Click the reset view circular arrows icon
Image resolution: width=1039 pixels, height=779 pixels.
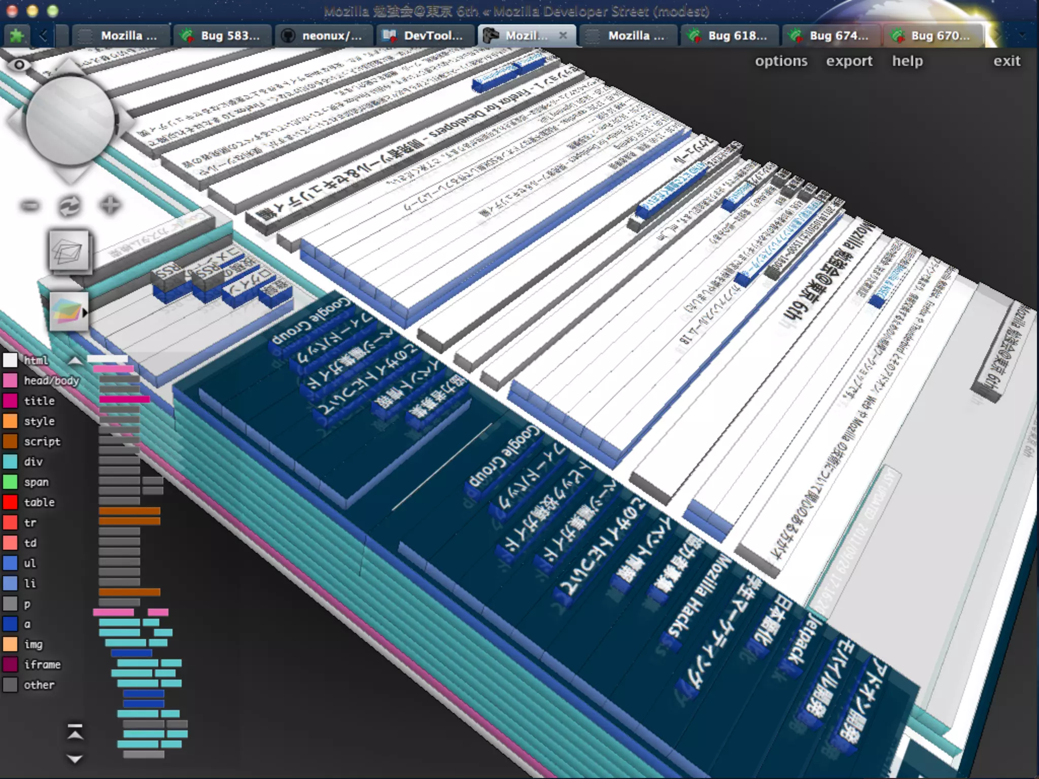pyautogui.click(x=70, y=206)
